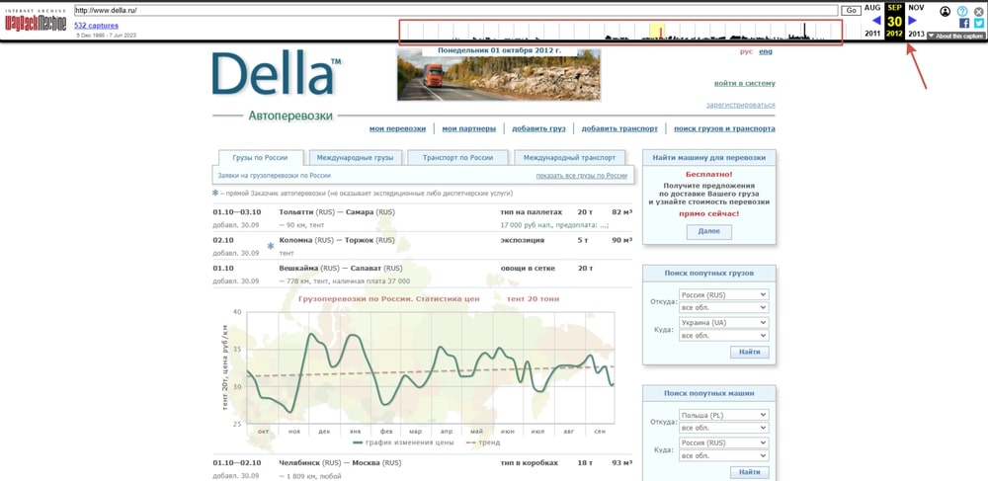988x481 pixels.
Task: Open the user account icon in Wayback toolbar
Action: coord(946,11)
